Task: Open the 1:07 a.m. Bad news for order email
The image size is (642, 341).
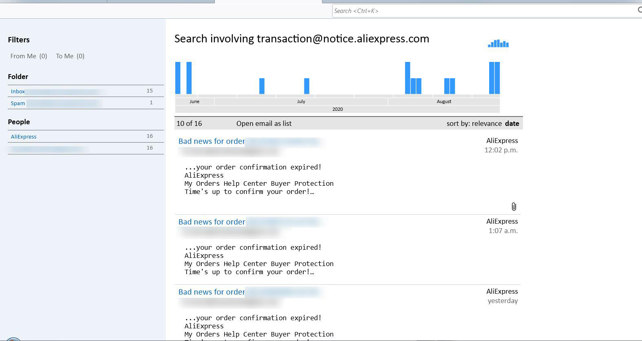Action: [212, 222]
